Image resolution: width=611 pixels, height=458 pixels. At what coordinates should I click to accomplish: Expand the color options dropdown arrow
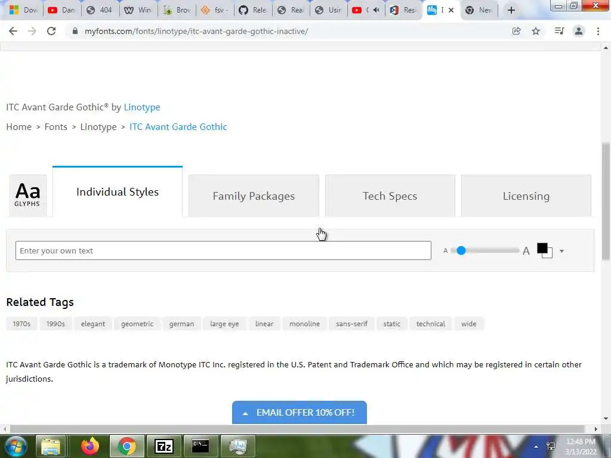(x=561, y=251)
